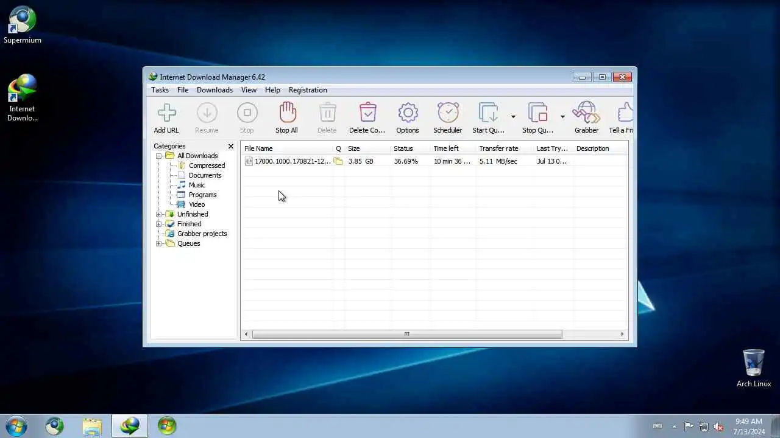This screenshot has height=438, width=780.
Task: Select the All Downloads category
Action: [x=197, y=156]
